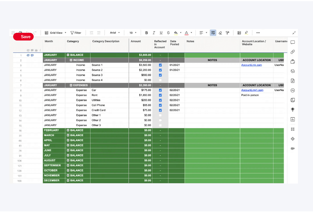Viewport: 313px width, 216px height.
Task: Open Update Requests in the sidebar
Action: coord(292,71)
